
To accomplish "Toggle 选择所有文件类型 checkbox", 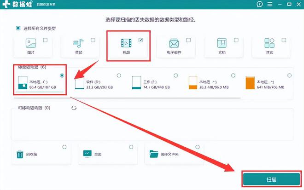I will pyautogui.click(x=18, y=28).
